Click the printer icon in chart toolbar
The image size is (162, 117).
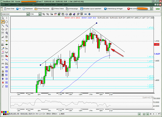click(71, 14)
